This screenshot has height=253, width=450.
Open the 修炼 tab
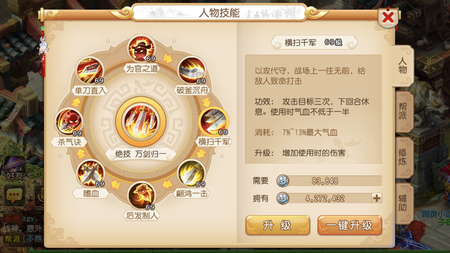click(403, 157)
